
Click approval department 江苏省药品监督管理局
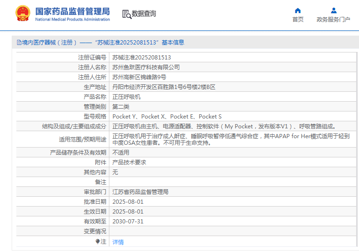(x=140, y=192)
